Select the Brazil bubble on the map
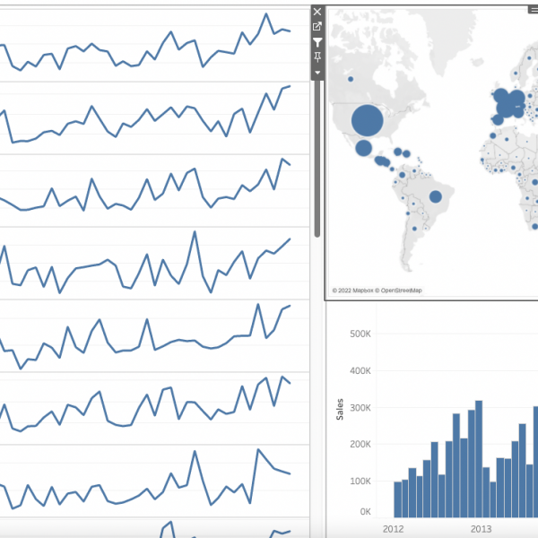This screenshot has height=538, width=538. coord(436,196)
